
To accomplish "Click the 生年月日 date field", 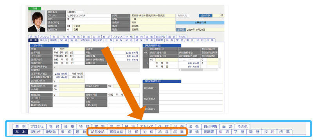I will 69,52.
